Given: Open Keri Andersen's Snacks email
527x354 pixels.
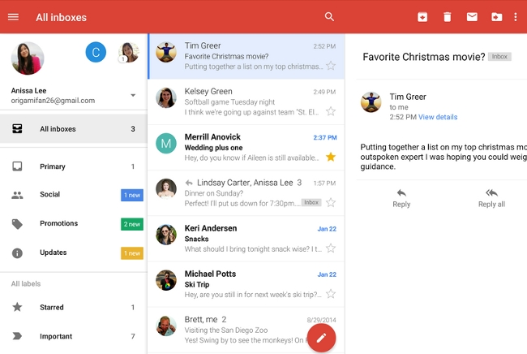Looking at the screenshot, I should tap(243, 239).
